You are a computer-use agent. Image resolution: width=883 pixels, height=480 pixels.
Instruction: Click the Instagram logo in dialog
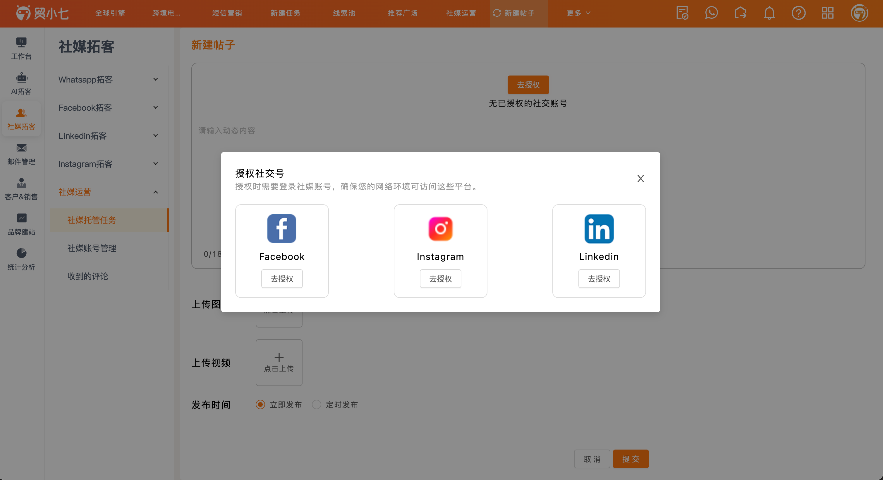440,229
